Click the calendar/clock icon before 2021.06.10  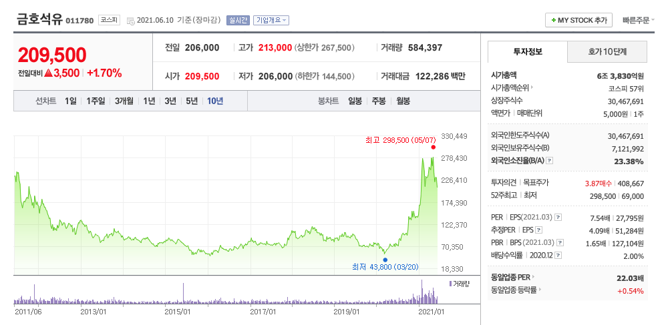pos(131,21)
